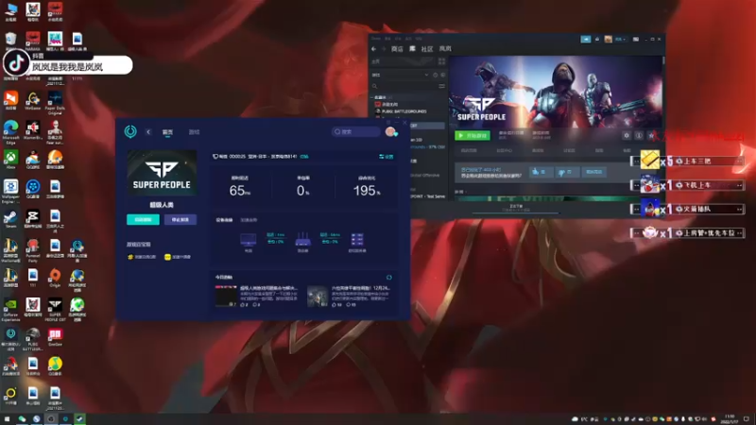The image size is (756, 425).
Task: Click the accelerator app logo icon
Action: click(x=130, y=131)
